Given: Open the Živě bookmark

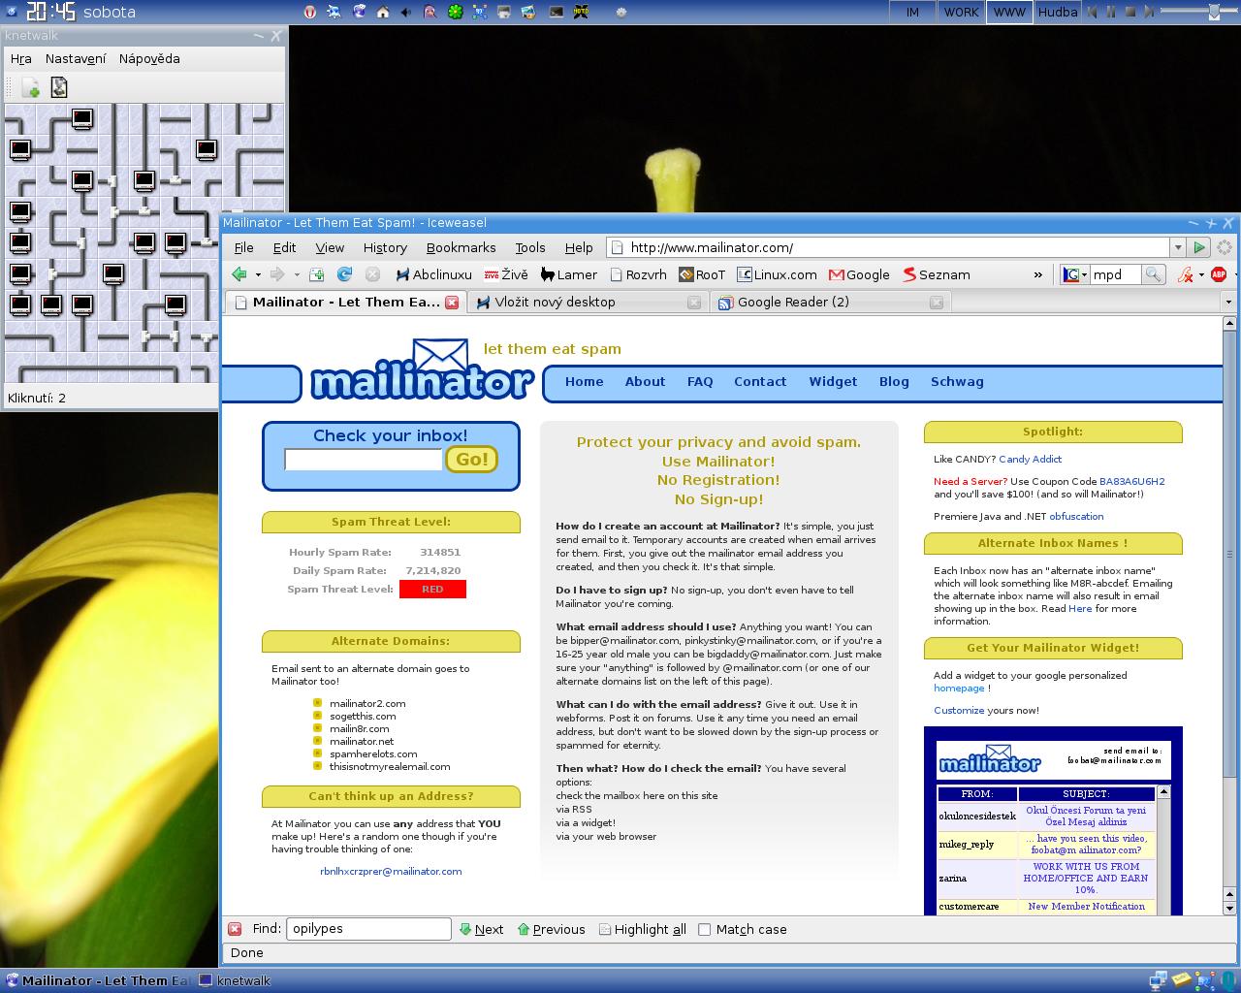Looking at the screenshot, I should (506, 274).
